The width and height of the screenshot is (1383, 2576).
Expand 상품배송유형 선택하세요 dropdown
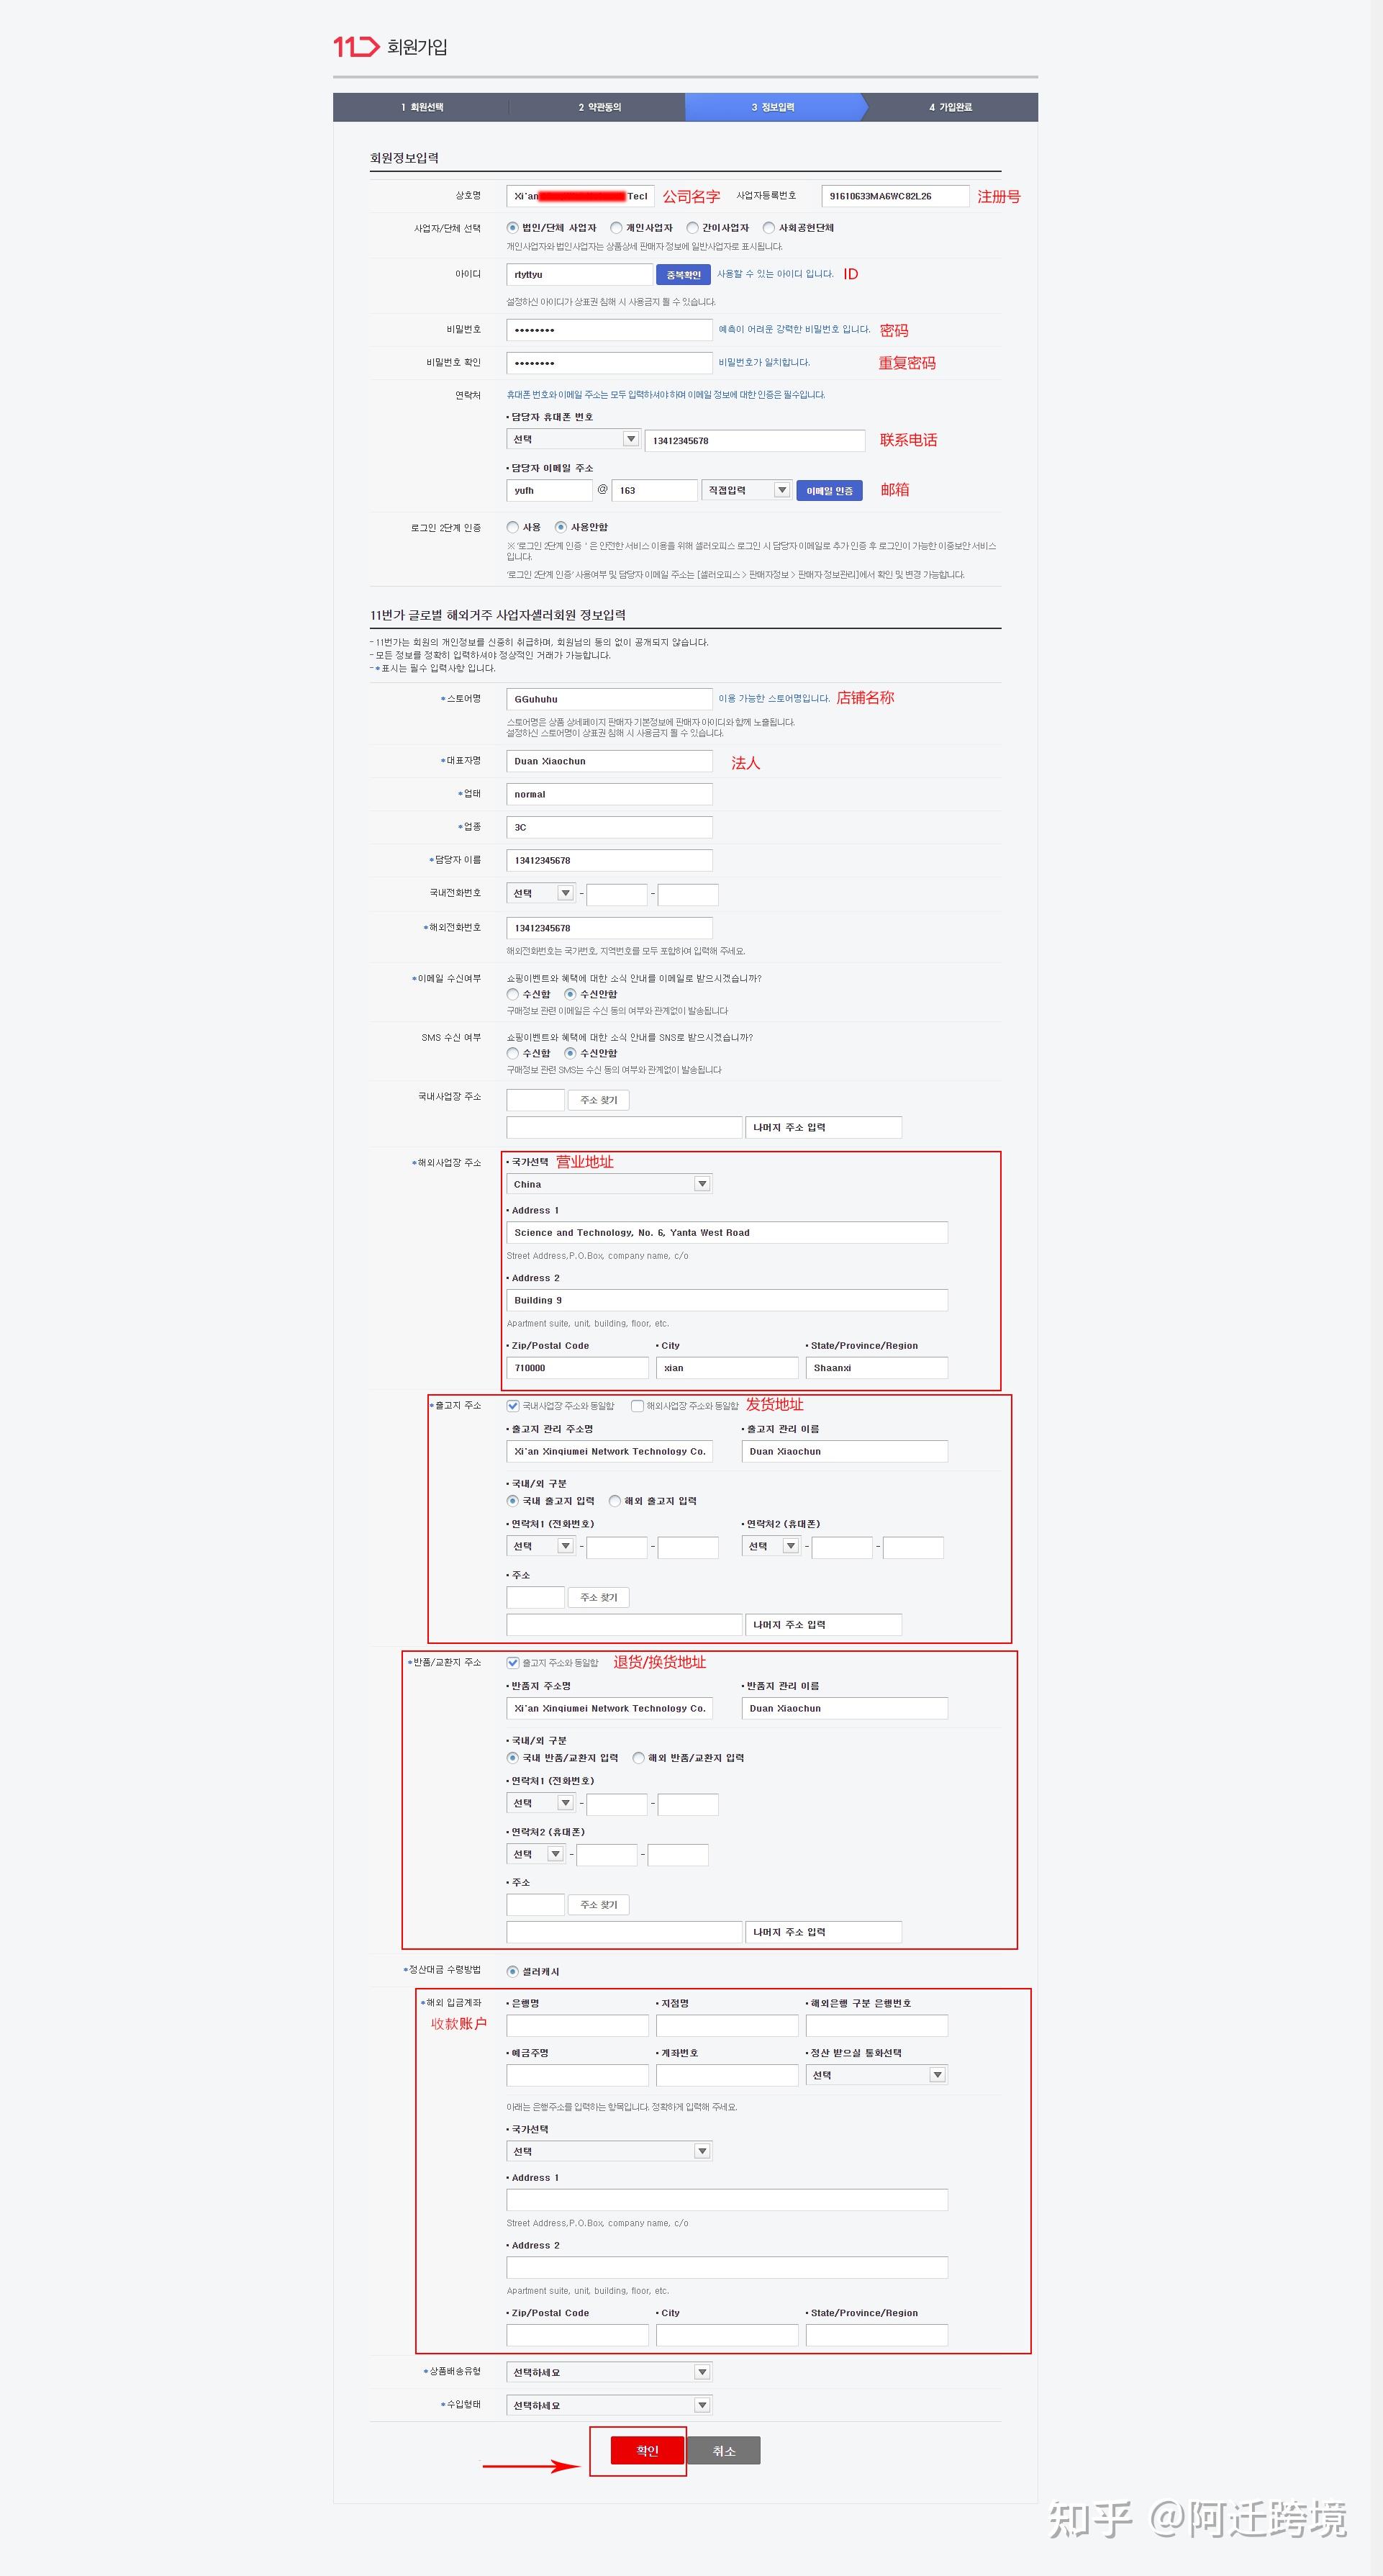pos(608,2372)
